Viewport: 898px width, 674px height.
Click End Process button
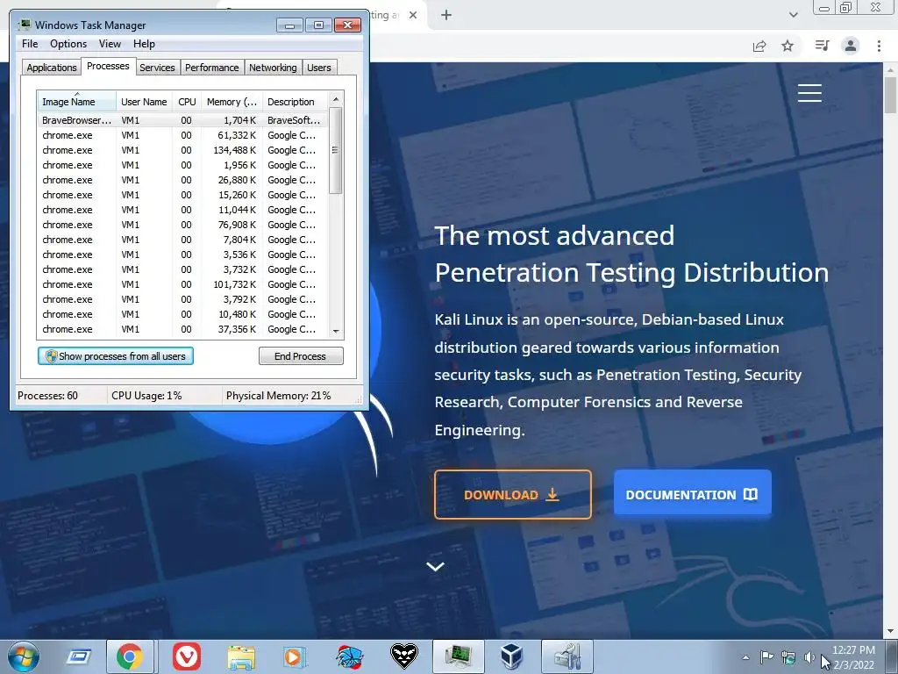click(301, 356)
